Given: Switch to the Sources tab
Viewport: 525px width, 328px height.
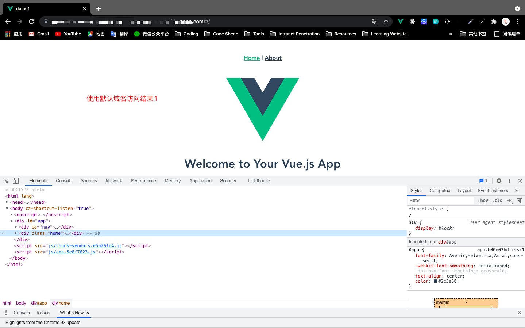Looking at the screenshot, I should click(89, 181).
